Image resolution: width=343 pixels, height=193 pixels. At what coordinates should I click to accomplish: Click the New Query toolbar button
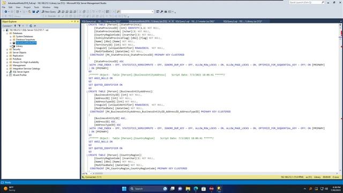point(49,12)
